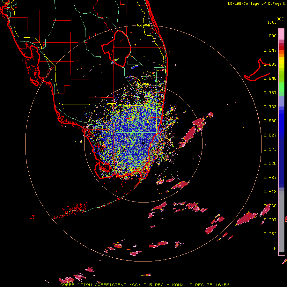Click the 100 NMI range ring label
287x287 pixels.
pyautogui.click(x=143, y=25)
